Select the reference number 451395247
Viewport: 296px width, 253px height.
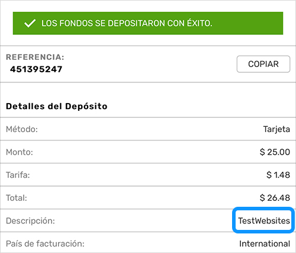(36, 69)
